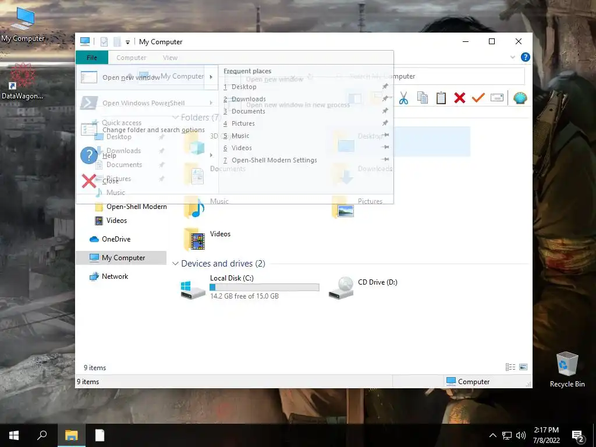The image size is (596, 447).
Task: Switch to large icons view in status bar
Action: click(x=523, y=367)
